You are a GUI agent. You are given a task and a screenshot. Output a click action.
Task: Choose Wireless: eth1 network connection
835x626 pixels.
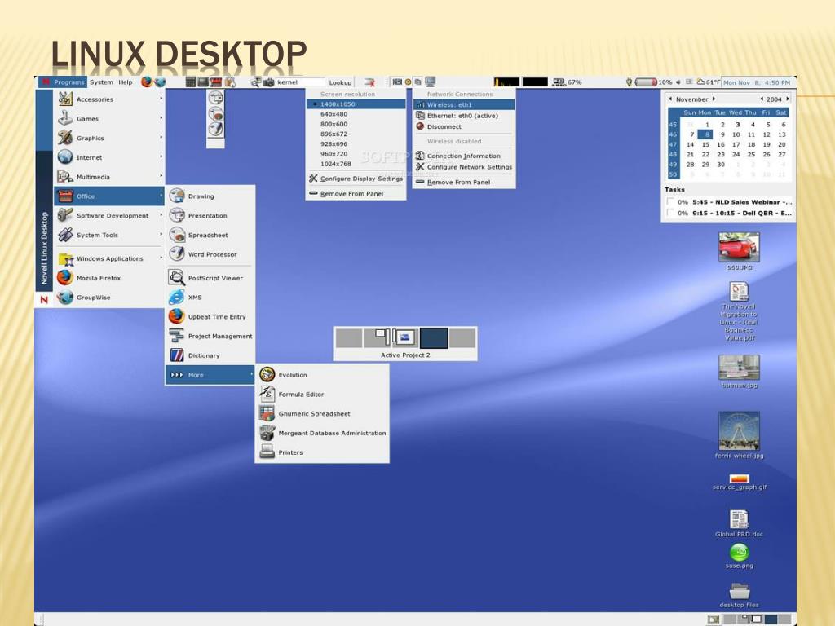click(x=464, y=105)
